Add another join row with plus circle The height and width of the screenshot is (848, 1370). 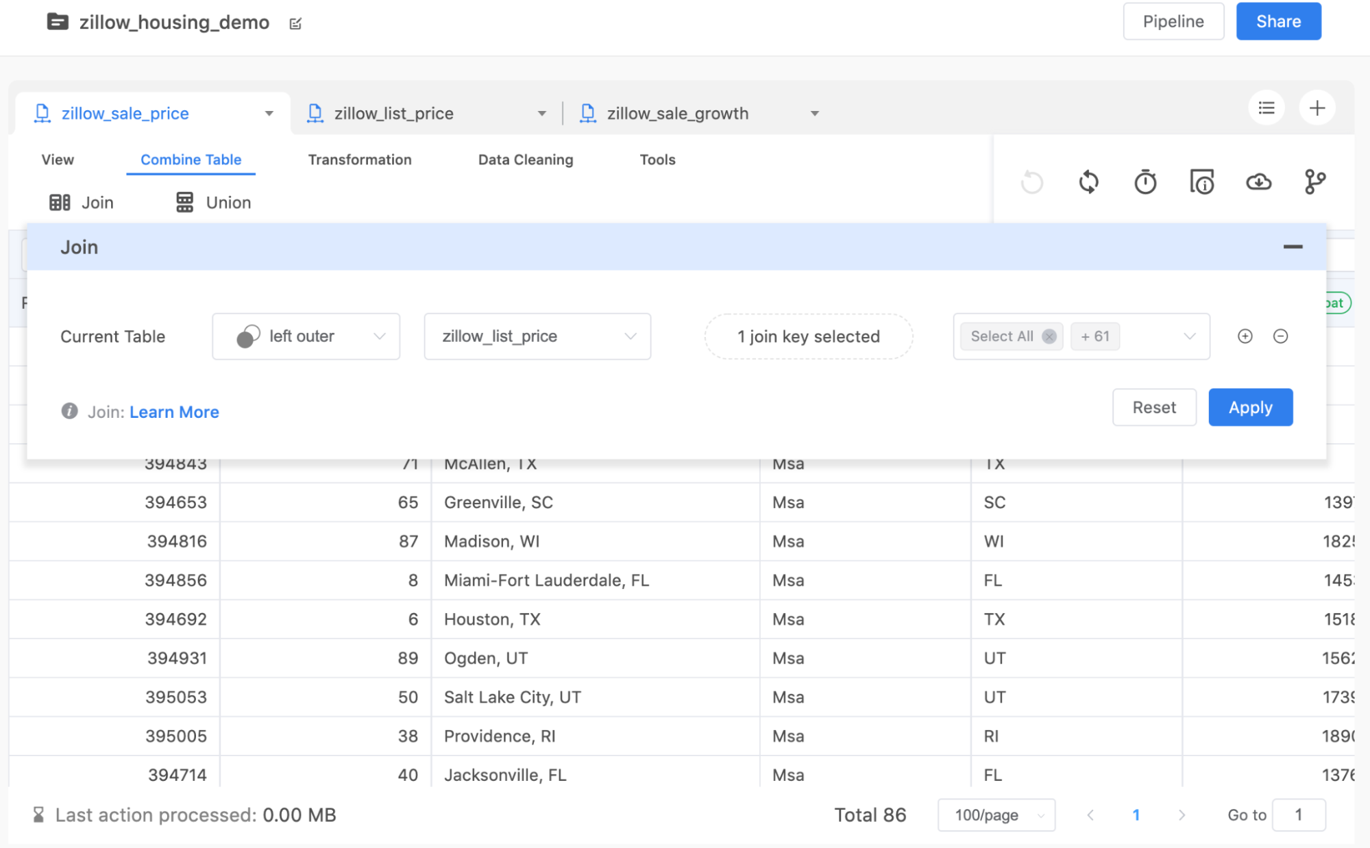point(1245,336)
